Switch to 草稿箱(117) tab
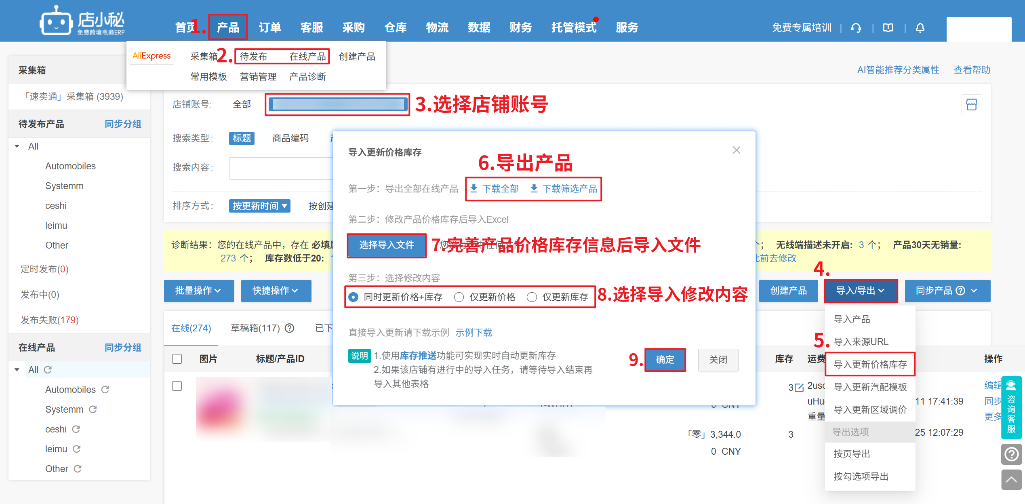 coord(255,328)
